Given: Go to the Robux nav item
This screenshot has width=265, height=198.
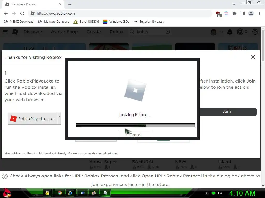Looking at the screenshot, I should click(x=116, y=32).
